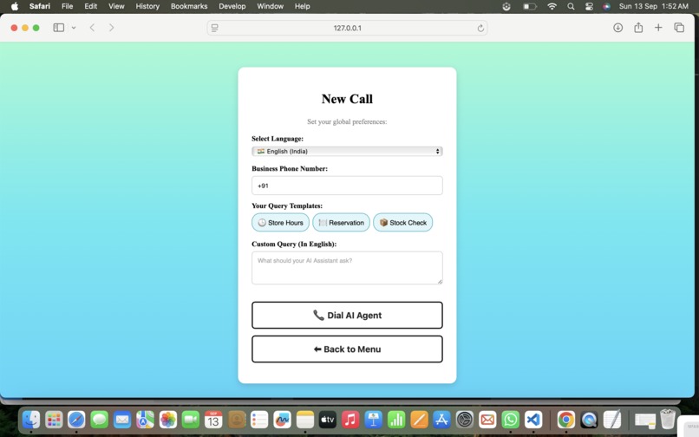Show the tab overview
This screenshot has width=699, height=437.
(679, 28)
